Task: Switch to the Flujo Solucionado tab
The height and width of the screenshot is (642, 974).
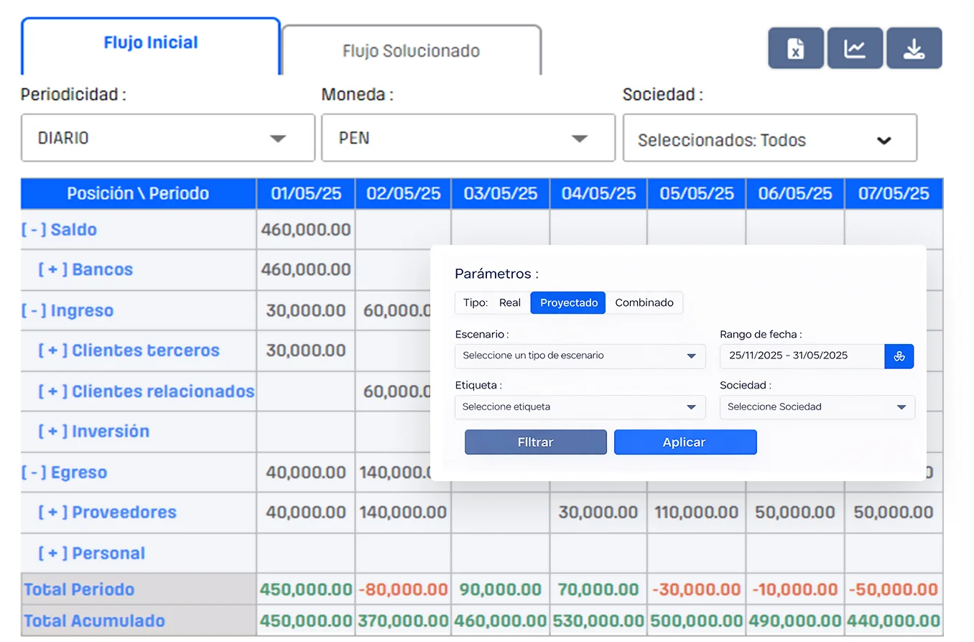Action: point(411,52)
